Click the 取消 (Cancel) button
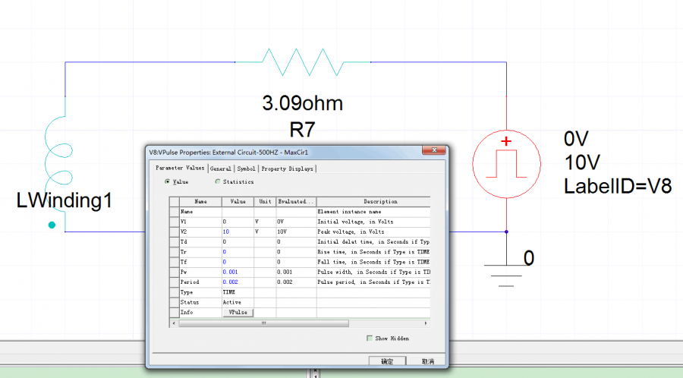Viewport: 683px width, 378px height. pyautogui.click(x=428, y=361)
